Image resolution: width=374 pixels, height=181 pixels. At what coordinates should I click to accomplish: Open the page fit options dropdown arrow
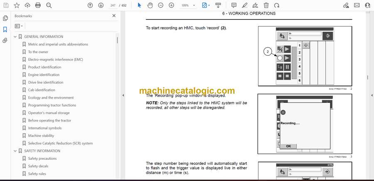pos(209,5)
